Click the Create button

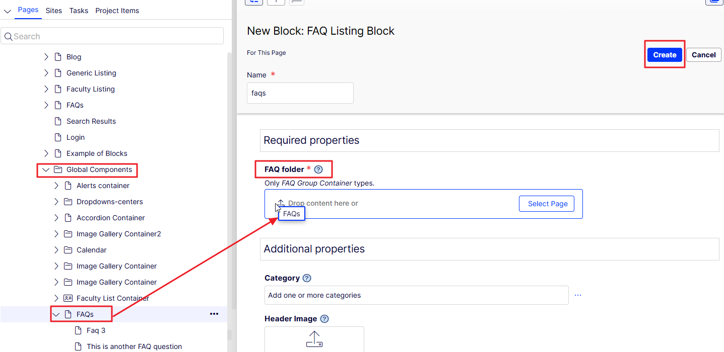coord(665,55)
